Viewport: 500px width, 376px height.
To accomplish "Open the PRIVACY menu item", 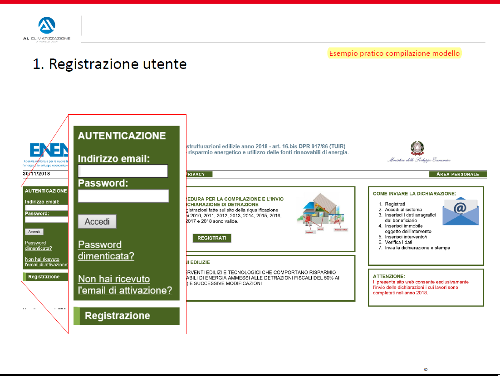I will (199, 174).
